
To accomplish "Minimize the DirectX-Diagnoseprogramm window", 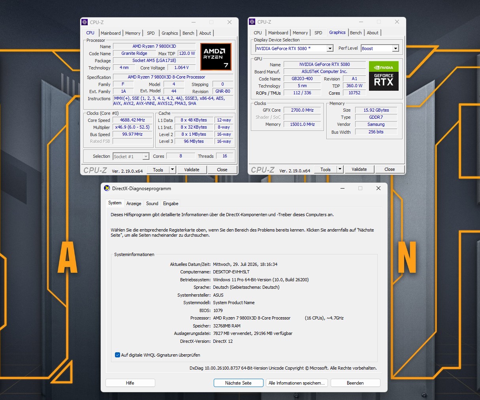I will pyautogui.click(x=342, y=188).
